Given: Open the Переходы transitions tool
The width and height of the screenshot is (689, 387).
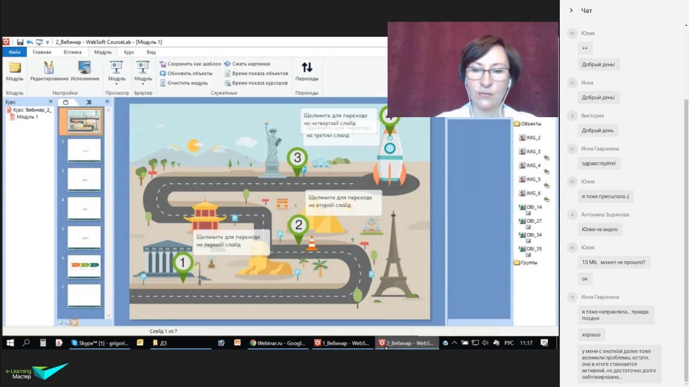Looking at the screenshot, I should pos(307,71).
